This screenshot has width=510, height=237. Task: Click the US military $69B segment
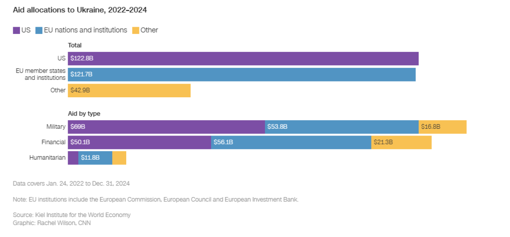(x=166, y=127)
